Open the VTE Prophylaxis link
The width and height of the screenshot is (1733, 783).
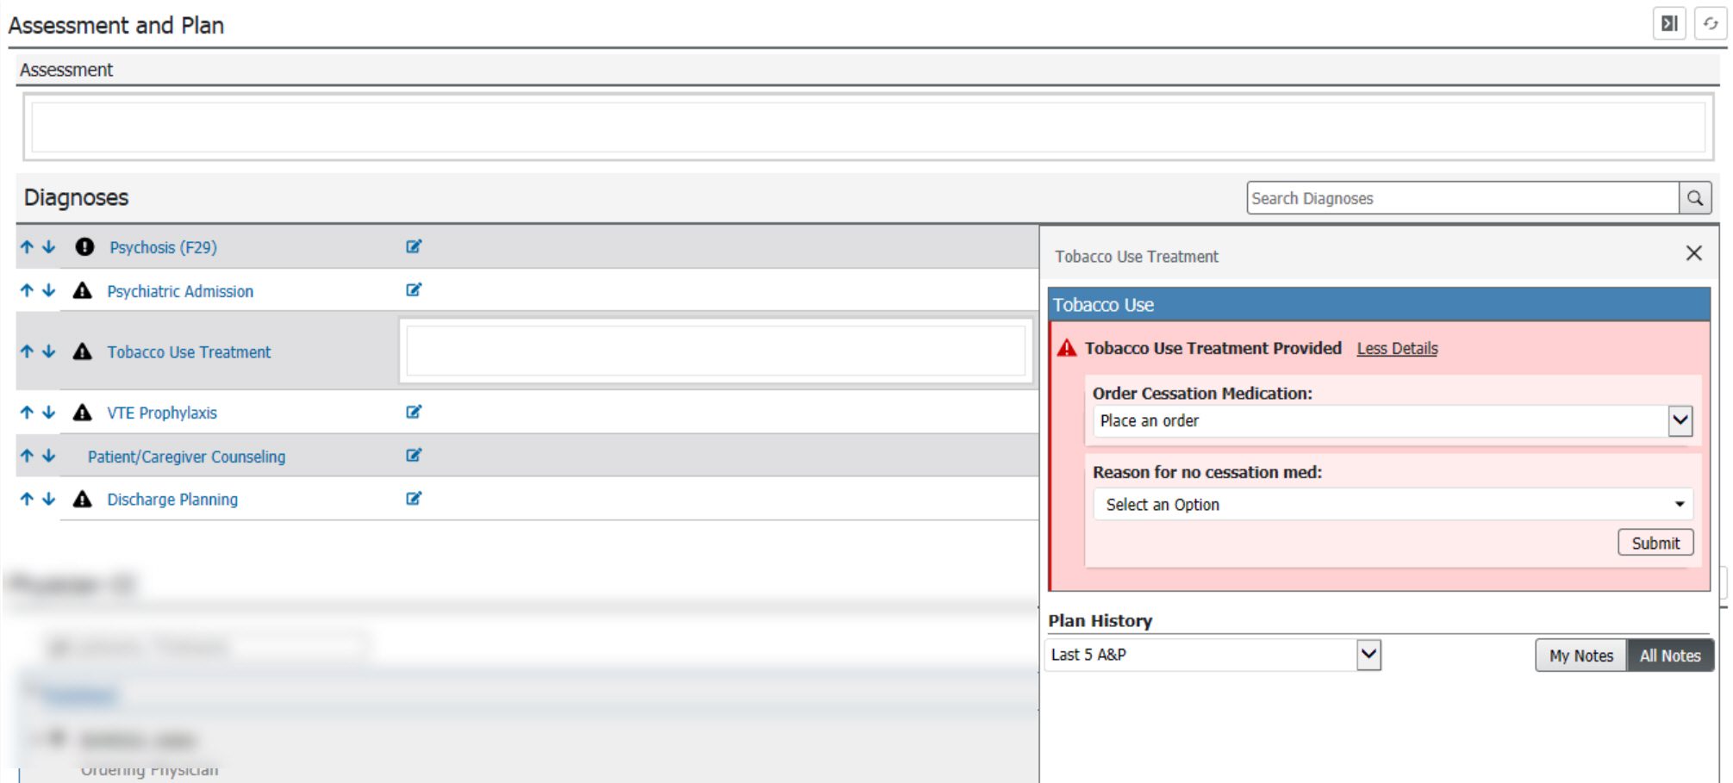(x=162, y=413)
